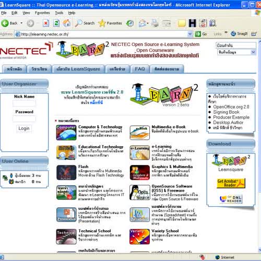Expand the address bar history dropdown
261x261 pixels.
[x=190, y=34]
